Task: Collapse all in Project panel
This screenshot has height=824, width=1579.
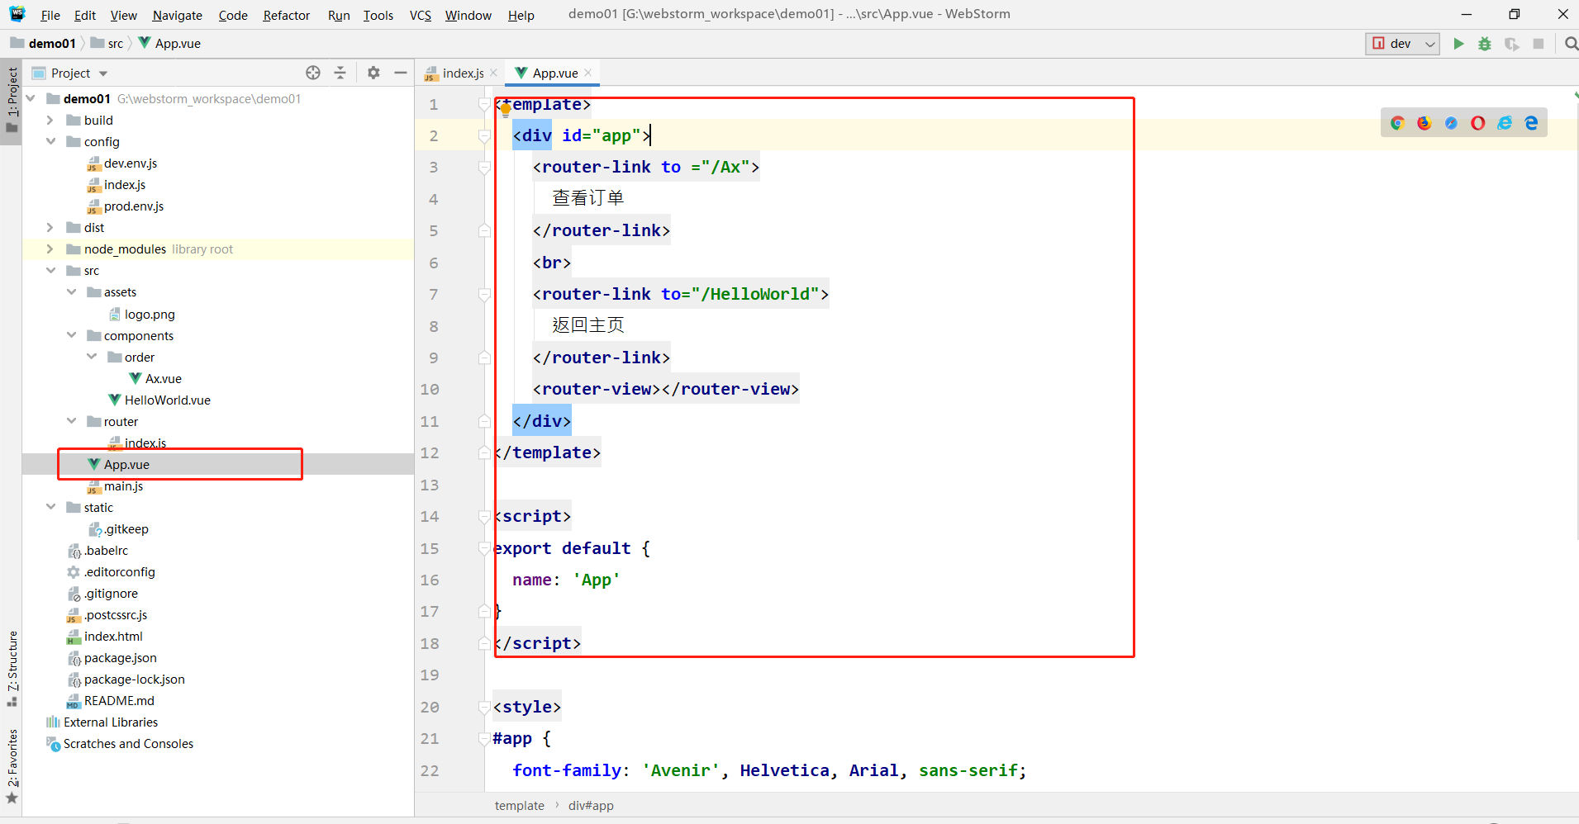Action: tap(340, 73)
